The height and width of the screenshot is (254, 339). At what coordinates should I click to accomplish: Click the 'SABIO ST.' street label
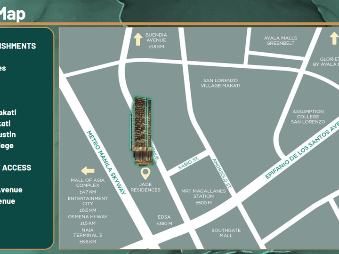(x=188, y=163)
